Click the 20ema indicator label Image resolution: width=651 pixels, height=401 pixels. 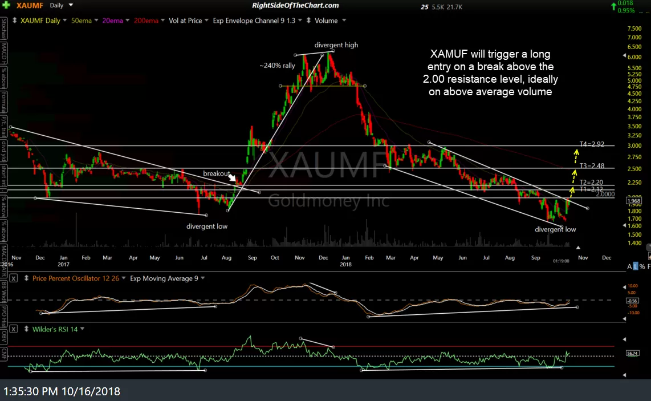point(112,21)
